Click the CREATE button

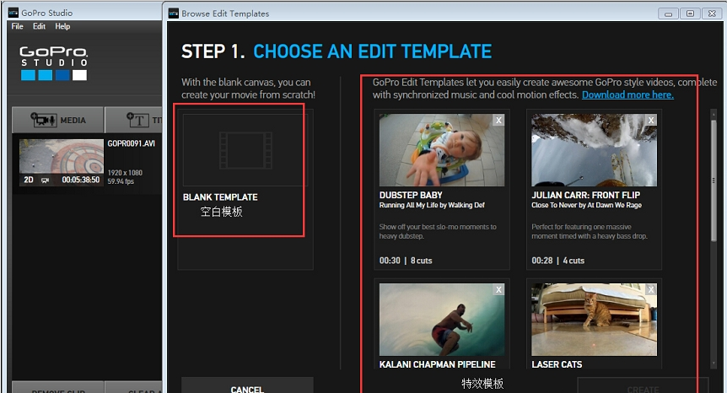click(x=643, y=385)
